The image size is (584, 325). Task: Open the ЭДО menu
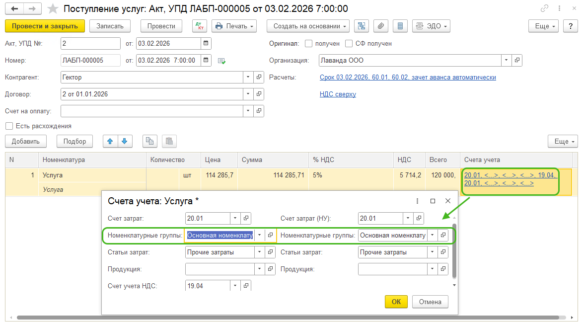pyautogui.click(x=431, y=26)
